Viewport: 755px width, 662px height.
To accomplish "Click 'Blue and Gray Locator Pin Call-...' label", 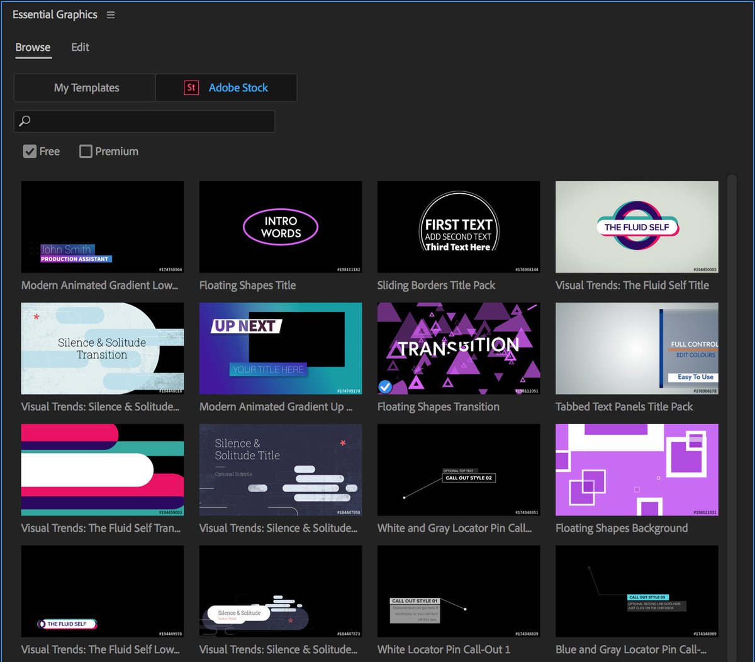I will point(630,649).
